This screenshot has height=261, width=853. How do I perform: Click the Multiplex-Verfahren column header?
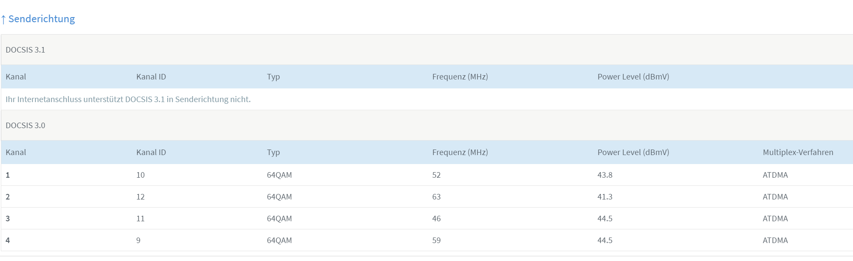tap(798, 152)
